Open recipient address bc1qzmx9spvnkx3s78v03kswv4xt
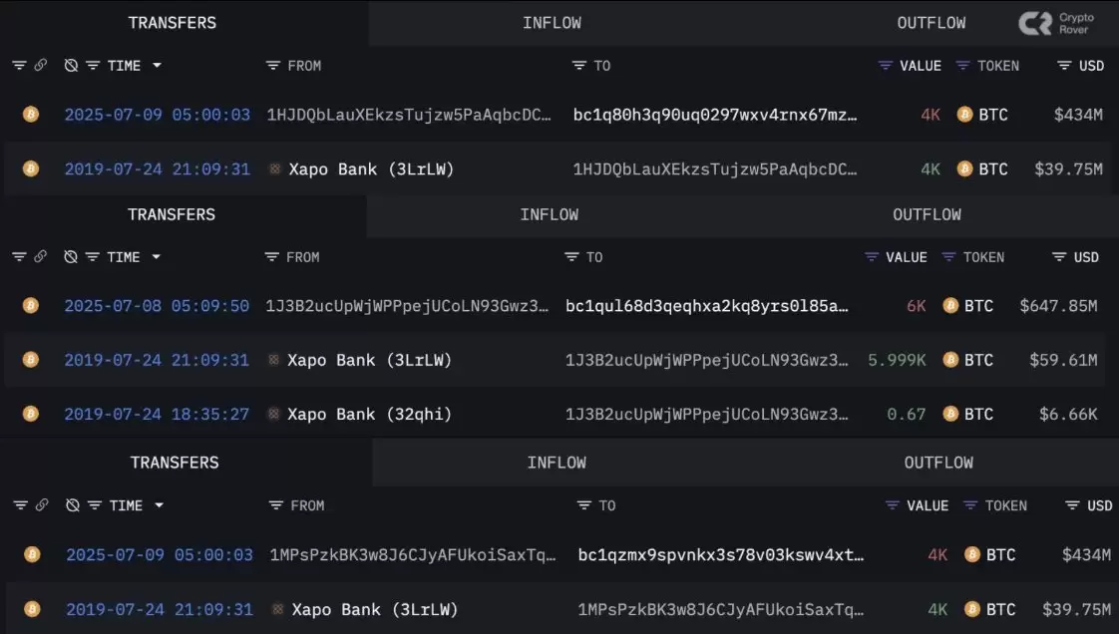The height and width of the screenshot is (634, 1119). click(721, 555)
